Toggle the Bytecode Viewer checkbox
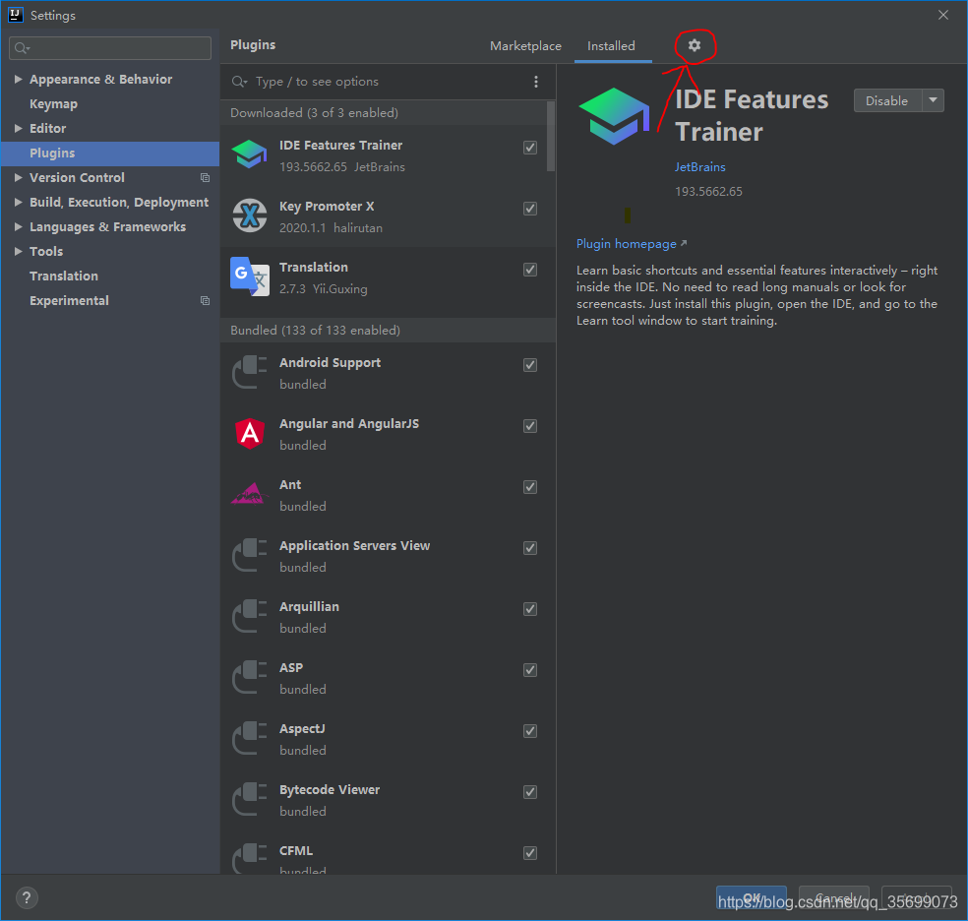Image resolution: width=968 pixels, height=921 pixels. [529, 792]
